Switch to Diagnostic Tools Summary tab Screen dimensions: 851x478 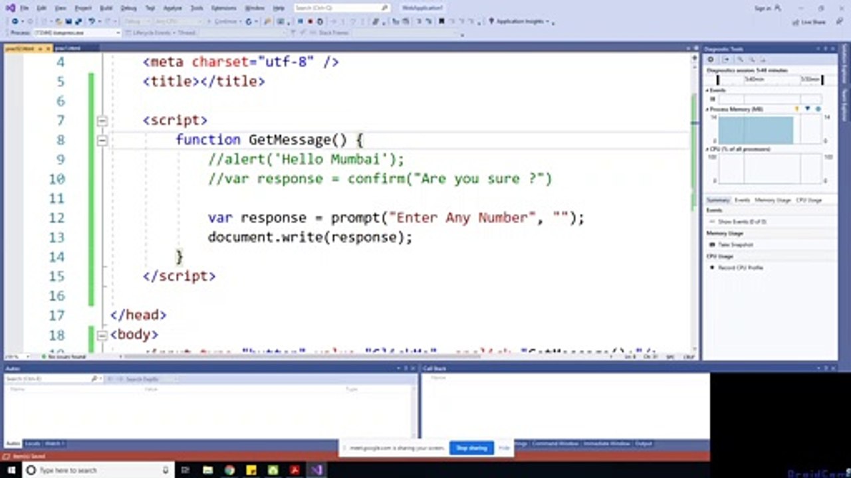[x=717, y=200]
